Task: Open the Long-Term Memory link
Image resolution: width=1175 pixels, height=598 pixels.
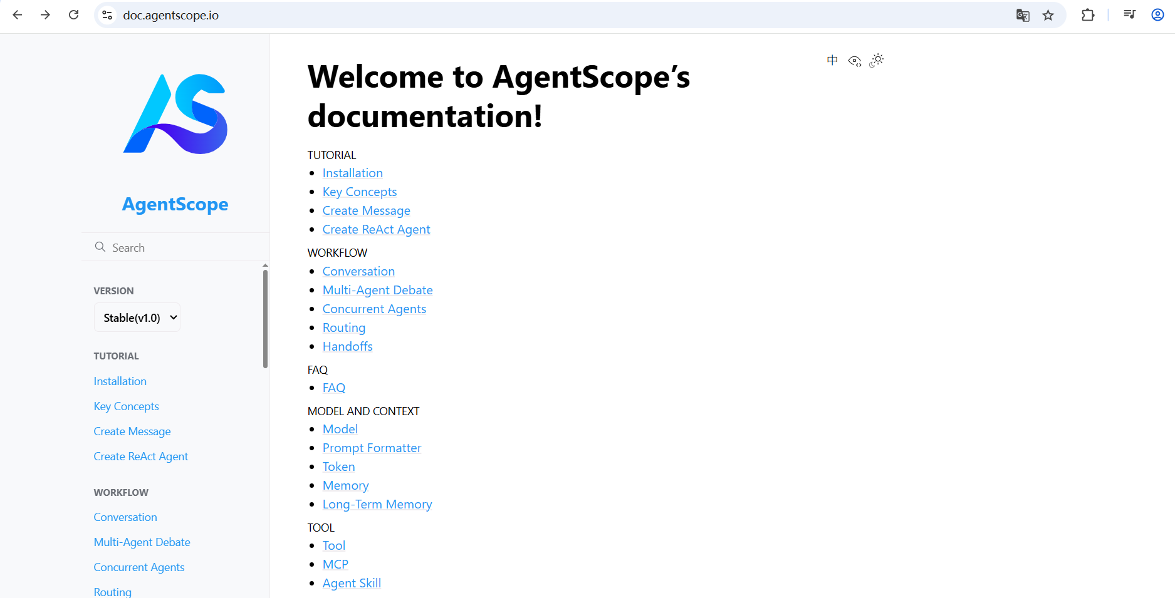Action: [377, 504]
